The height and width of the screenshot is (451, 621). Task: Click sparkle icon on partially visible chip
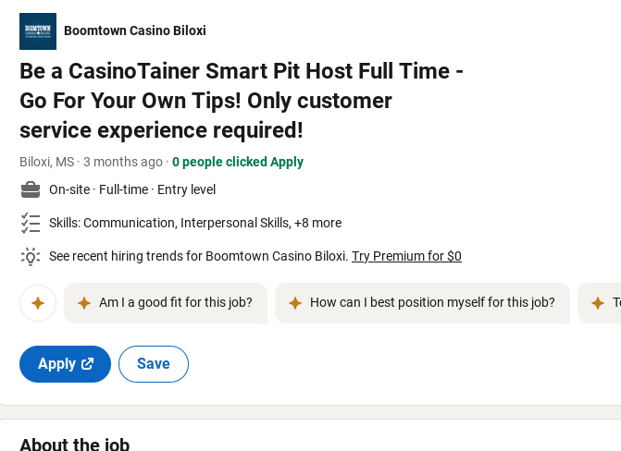[598, 303]
